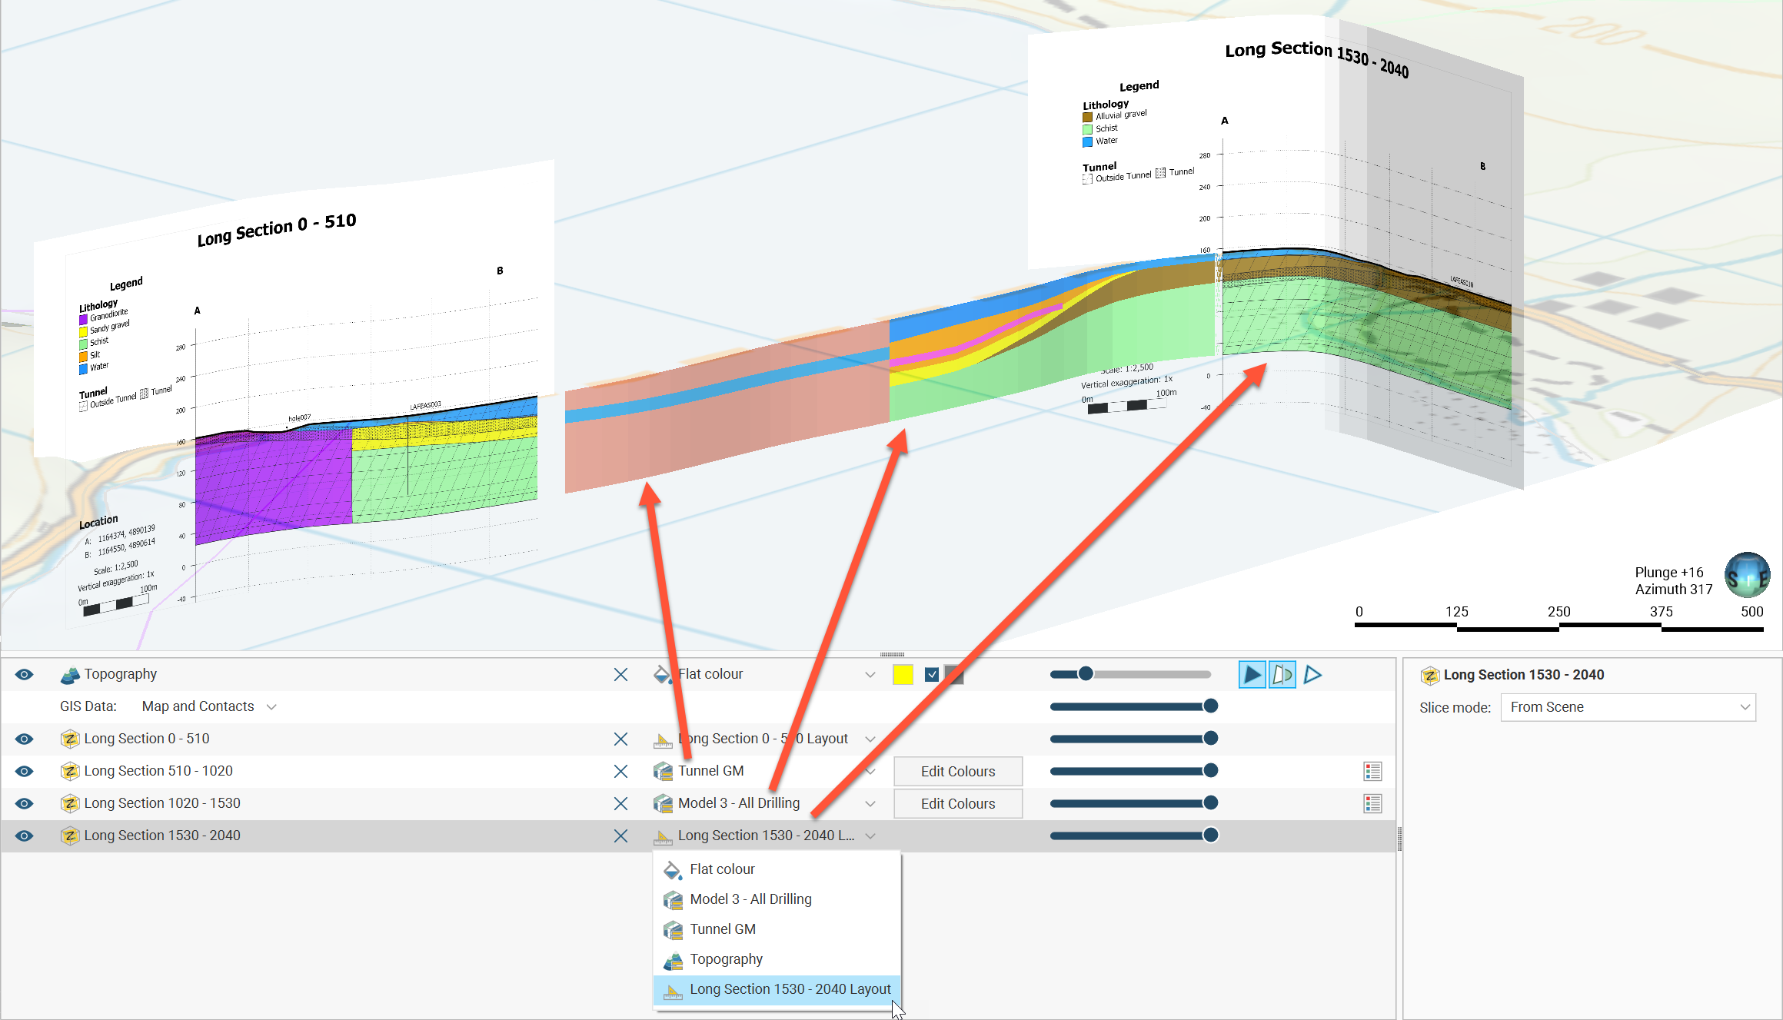
Task: Remove Topography from scene with X icon
Action: [x=620, y=675]
